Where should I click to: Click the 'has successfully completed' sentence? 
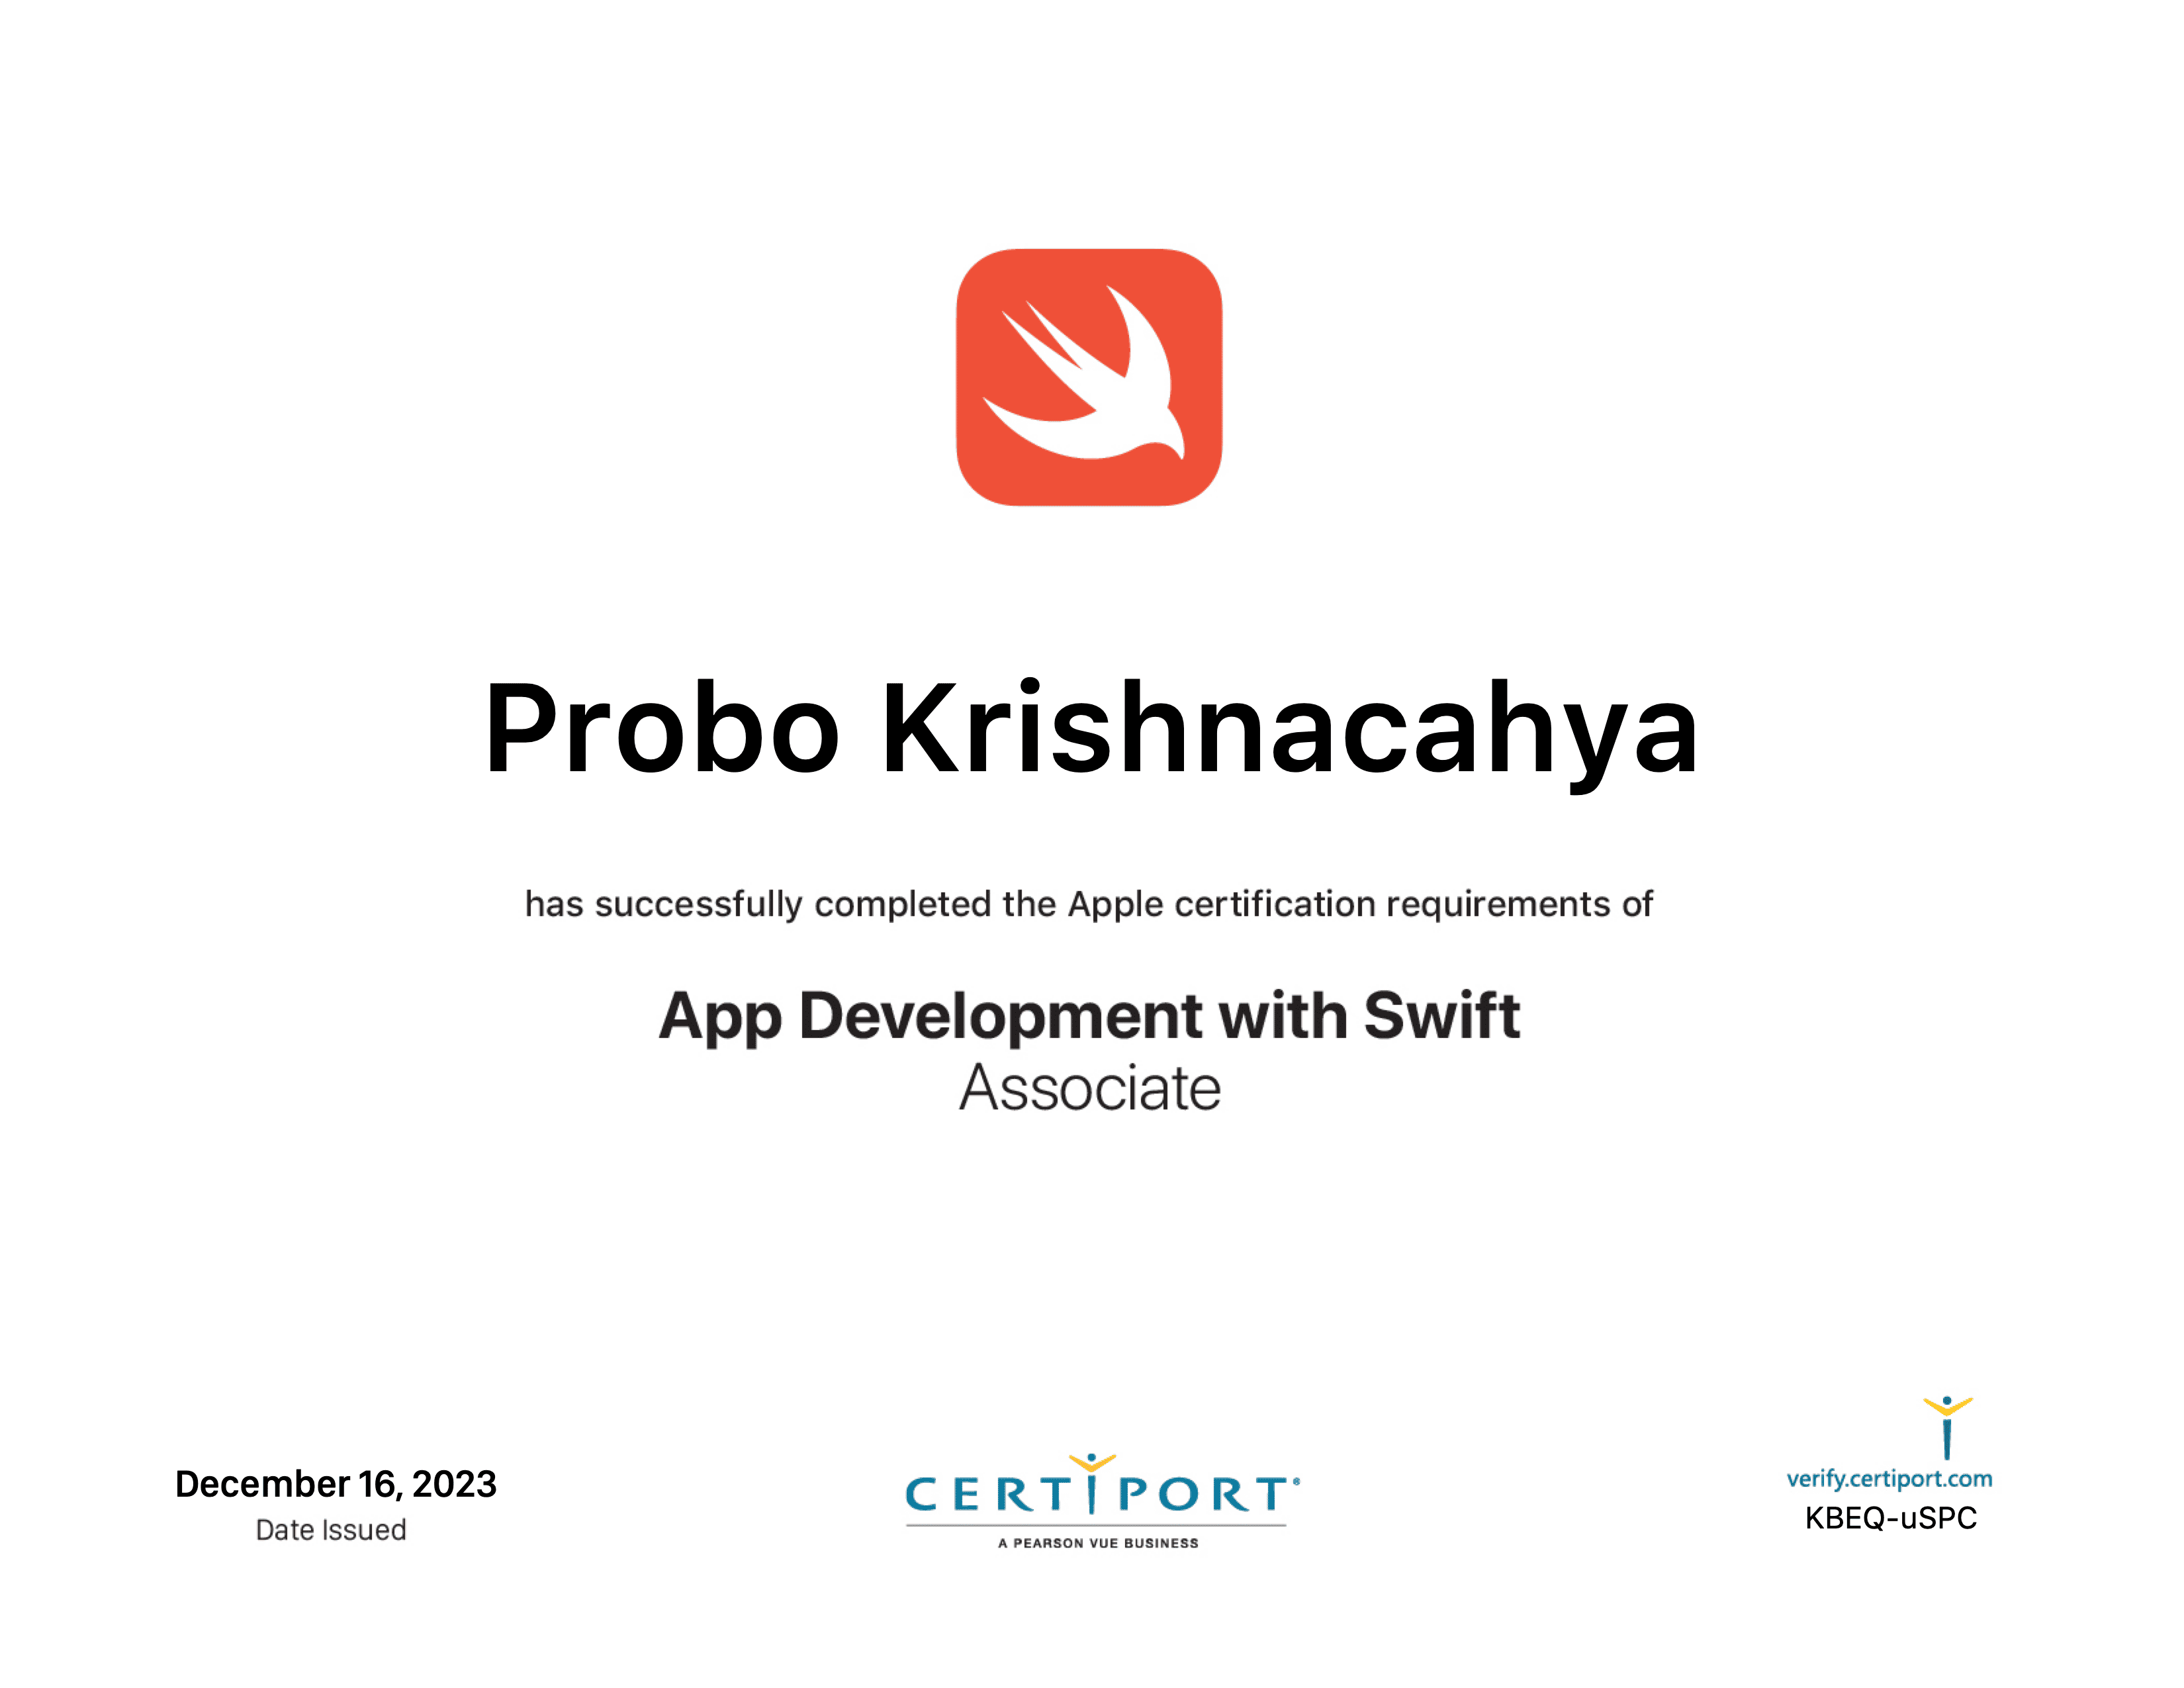pyautogui.click(x=1089, y=904)
